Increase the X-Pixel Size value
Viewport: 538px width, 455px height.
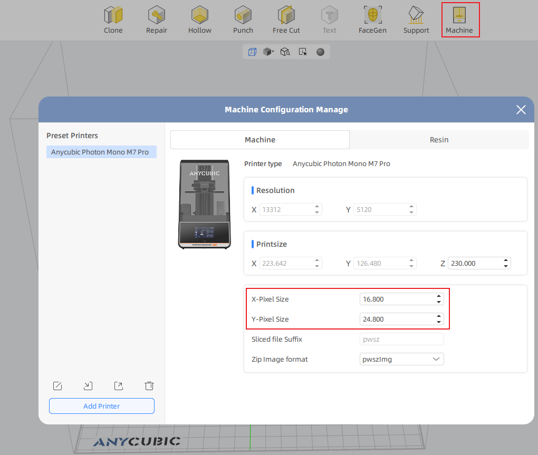click(439, 296)
